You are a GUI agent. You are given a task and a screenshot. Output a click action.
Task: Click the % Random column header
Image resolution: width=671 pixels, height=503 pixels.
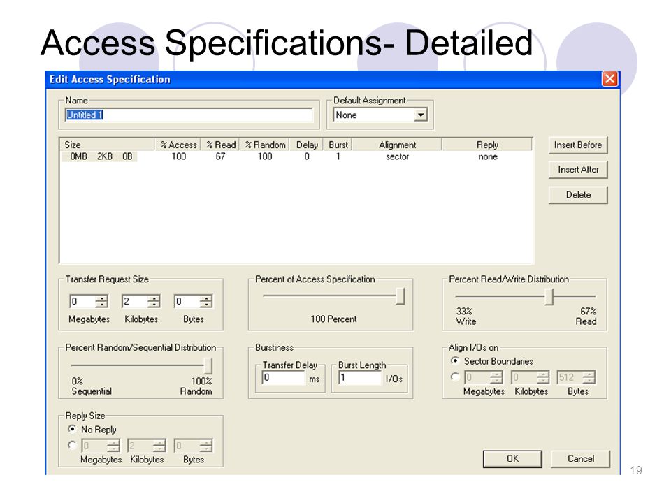264,145
